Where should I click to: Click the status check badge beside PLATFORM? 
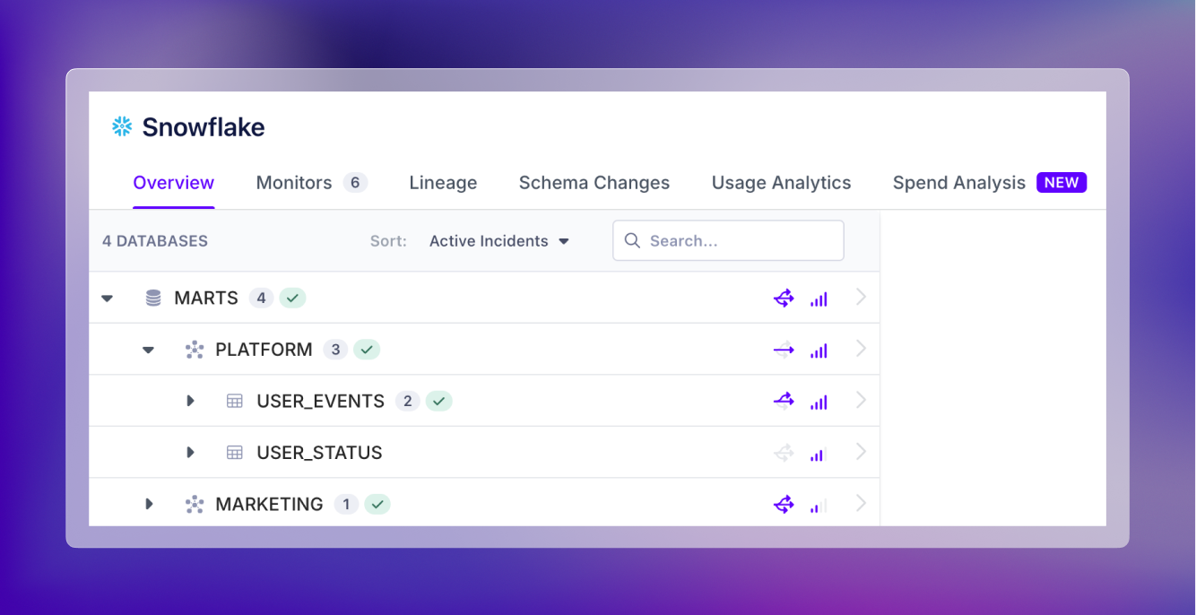[367, 350]
